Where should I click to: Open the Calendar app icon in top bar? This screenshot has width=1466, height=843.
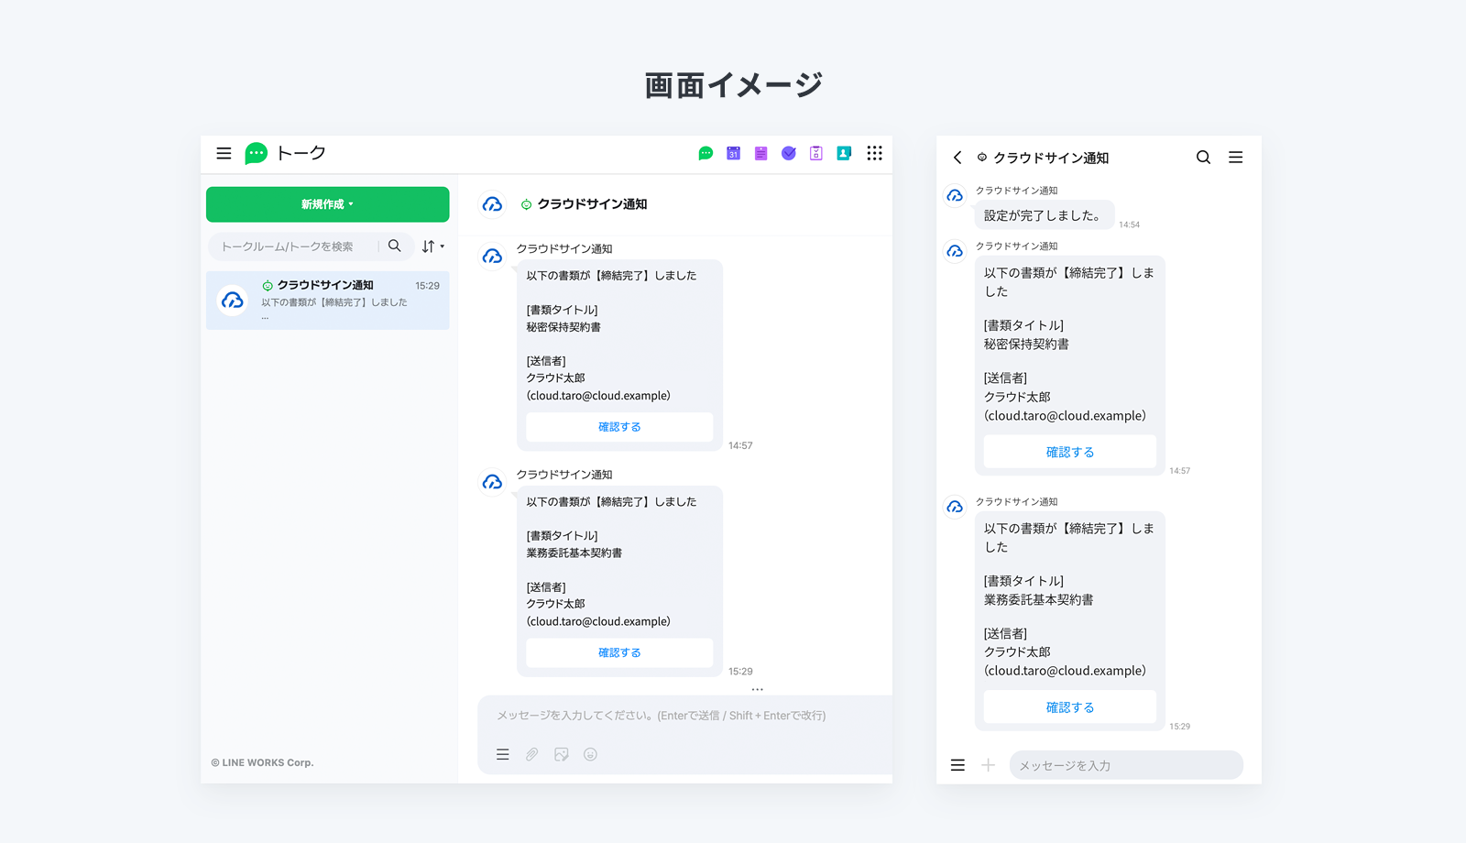point(733,154)
